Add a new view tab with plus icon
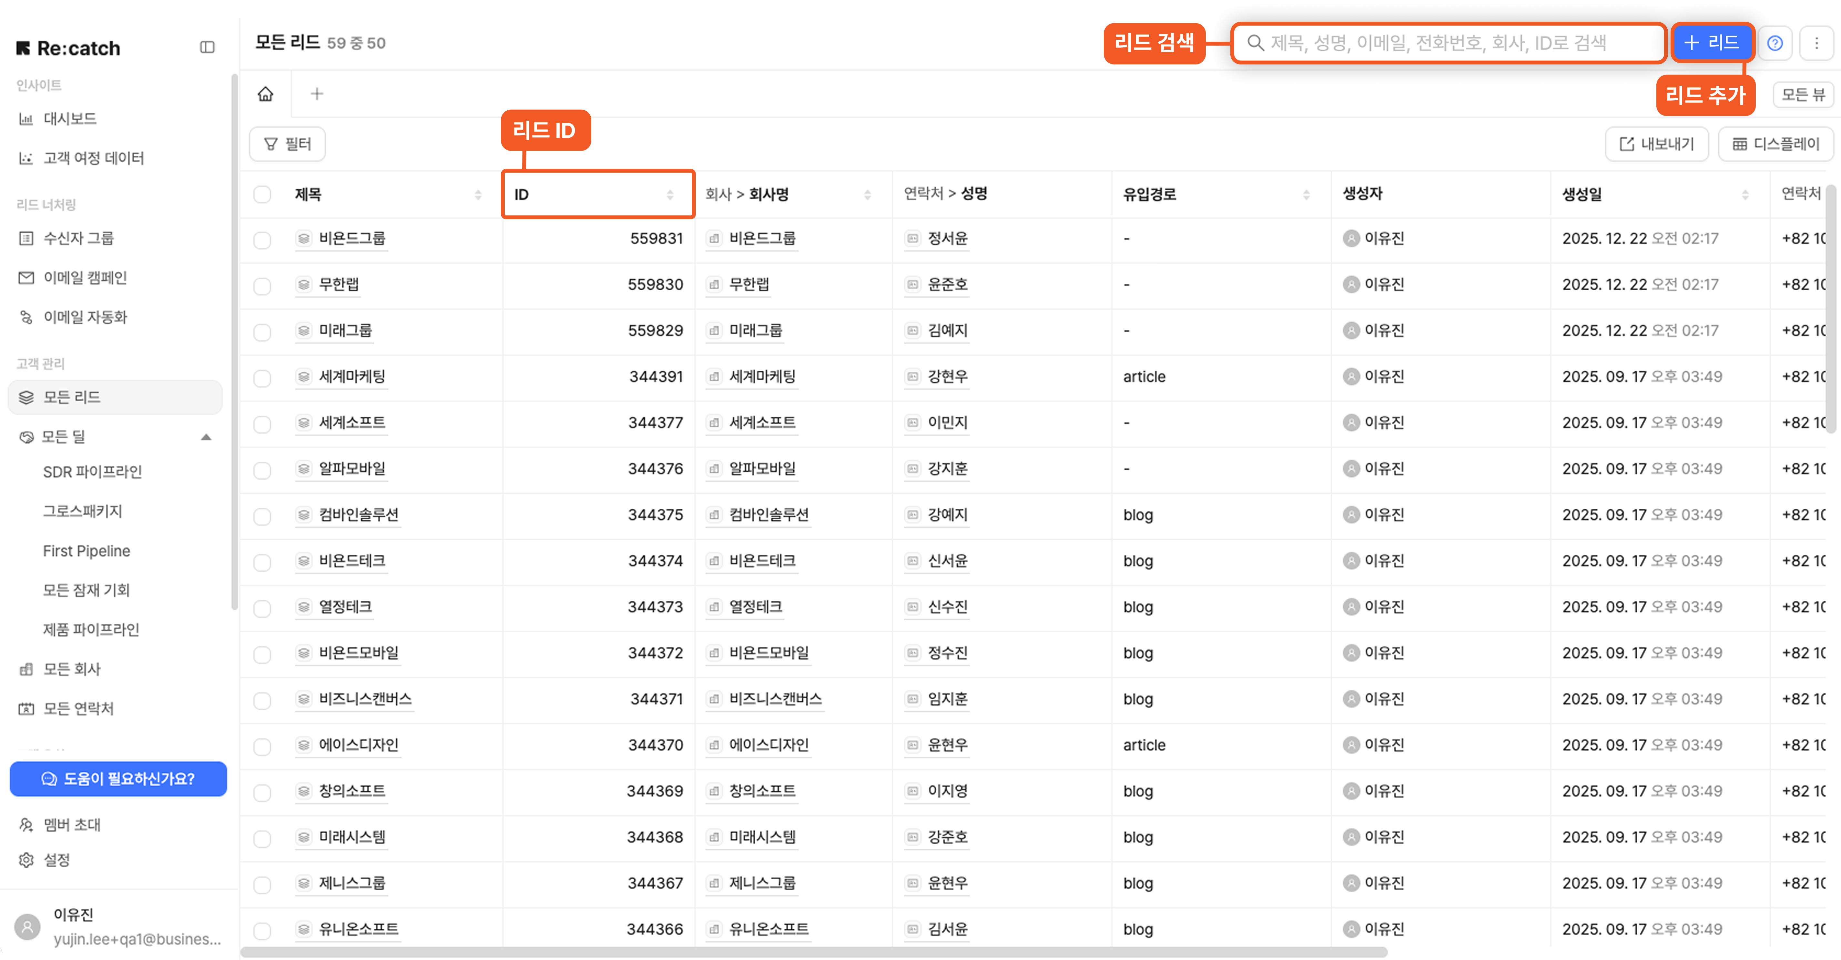Screen dimensions: 1841x960 [317, 94]
